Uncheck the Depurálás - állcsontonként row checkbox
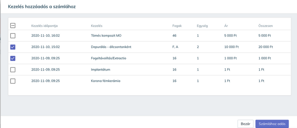The height and width of the screenshot is (128, 297). tap(13, 47)
